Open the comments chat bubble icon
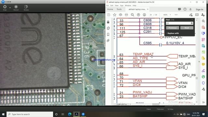 pos(179,9)
